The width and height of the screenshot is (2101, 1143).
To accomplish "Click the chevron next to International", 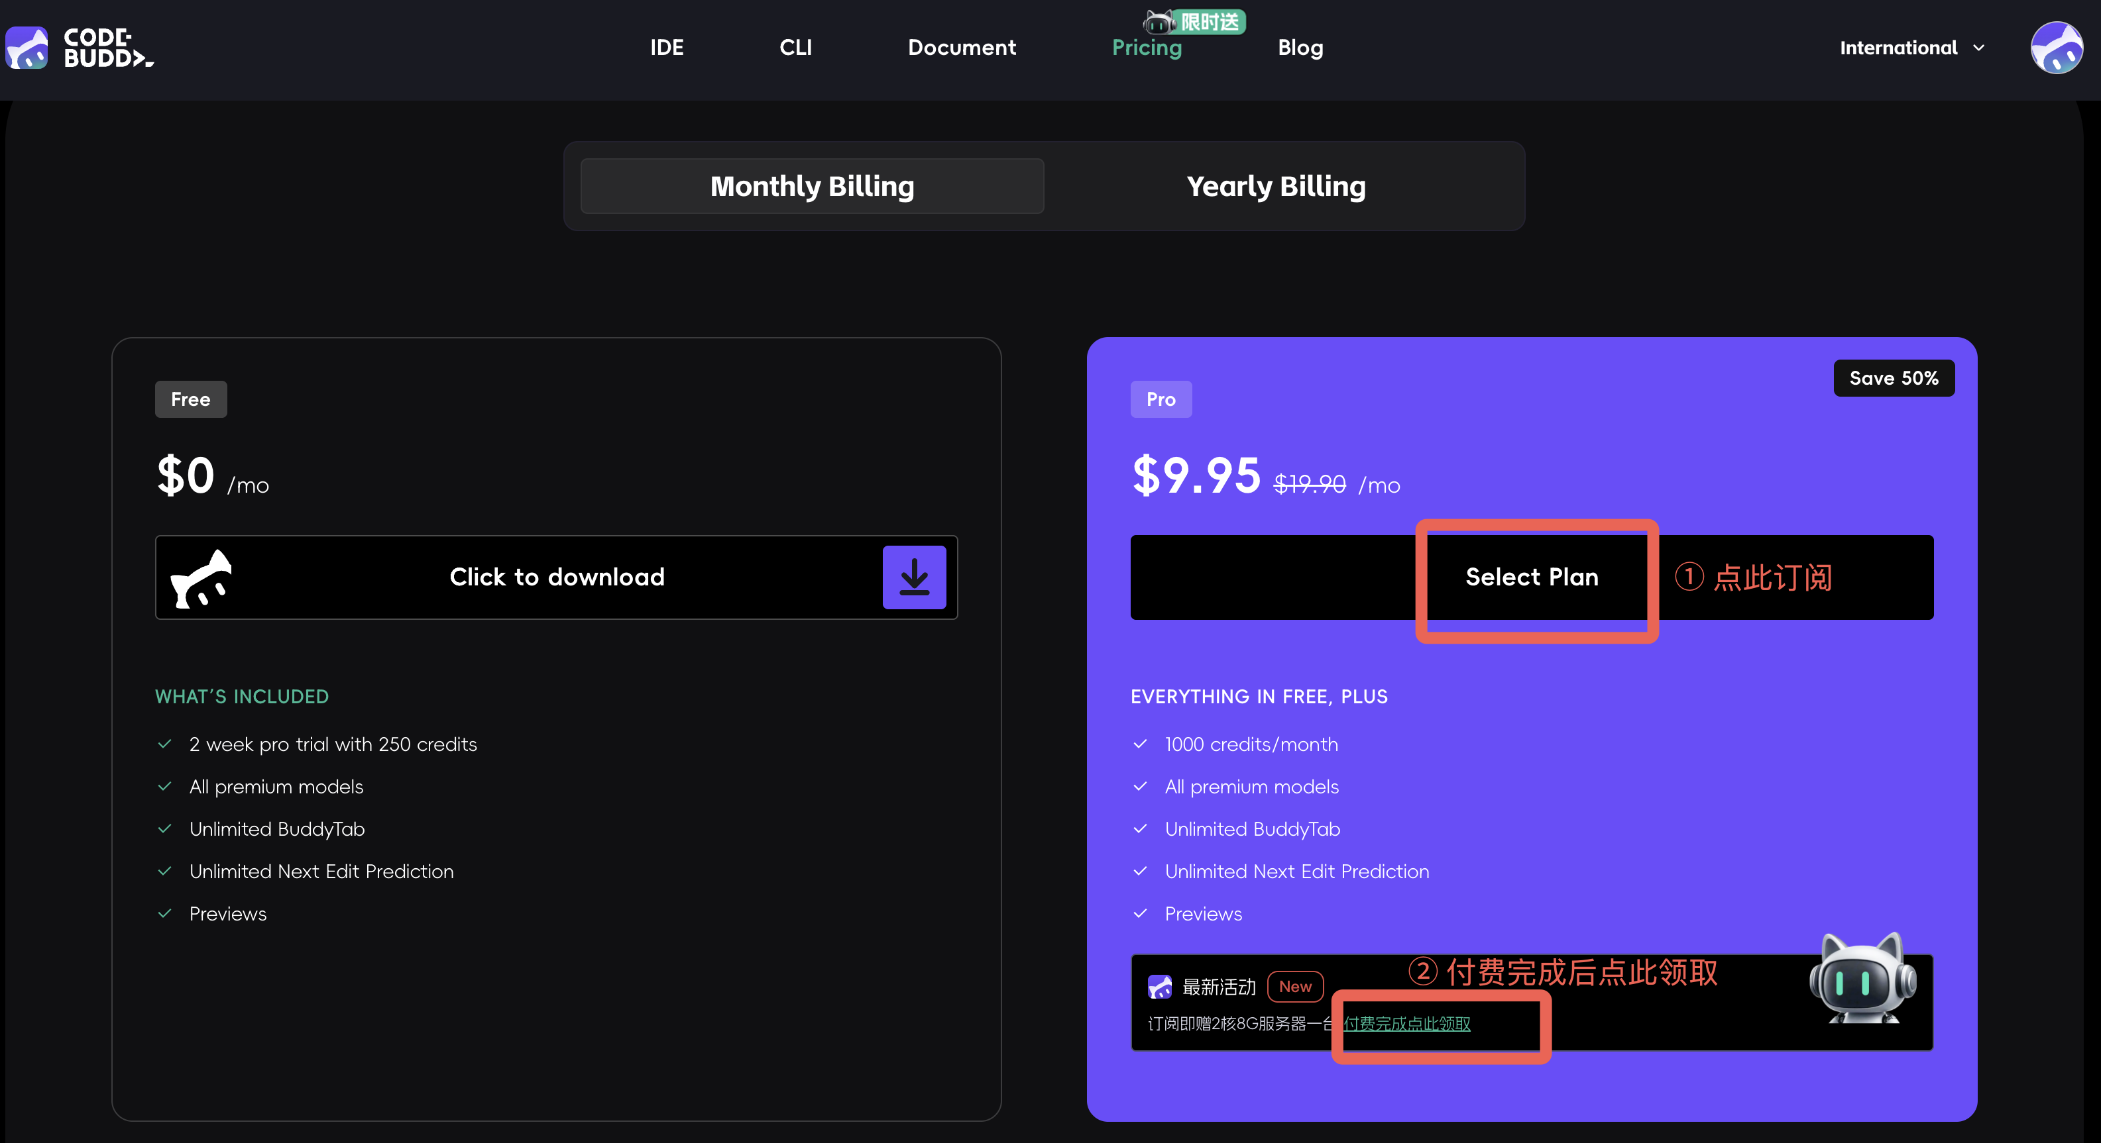I will pos(1978,48).
